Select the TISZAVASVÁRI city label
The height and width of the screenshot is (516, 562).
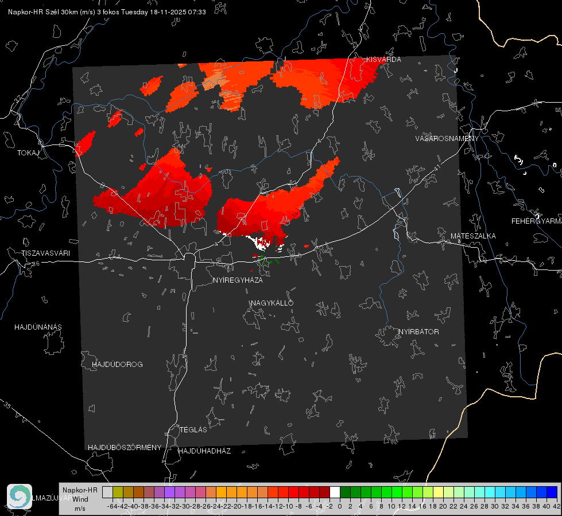45,253
